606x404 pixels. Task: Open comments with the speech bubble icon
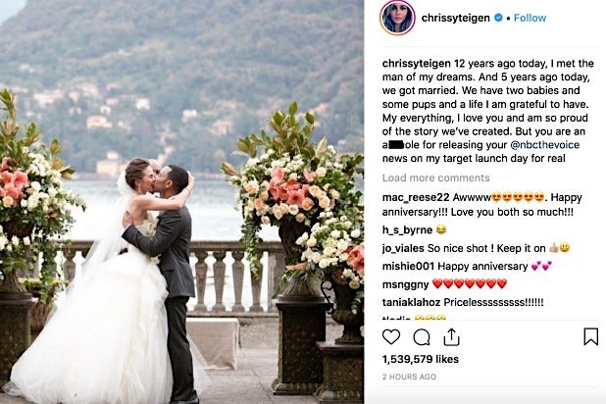422,337
